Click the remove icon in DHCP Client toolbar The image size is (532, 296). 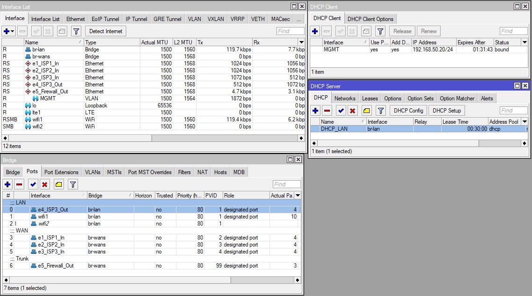(327, 31)
